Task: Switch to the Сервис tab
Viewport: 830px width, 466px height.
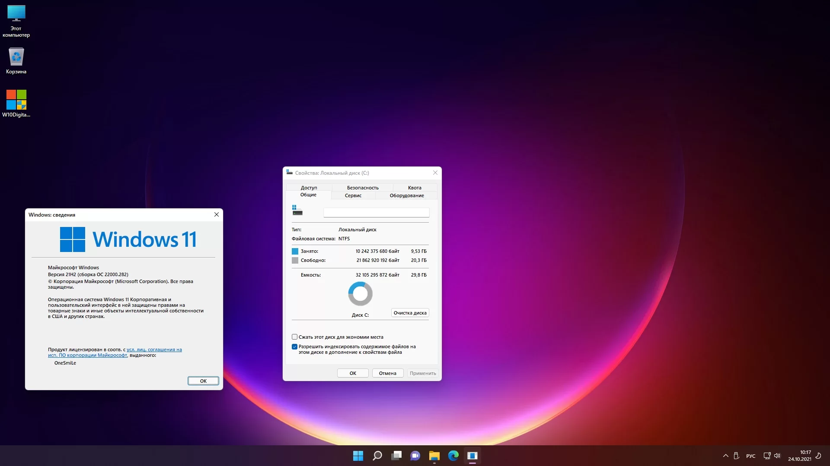Action: point(353,195)
